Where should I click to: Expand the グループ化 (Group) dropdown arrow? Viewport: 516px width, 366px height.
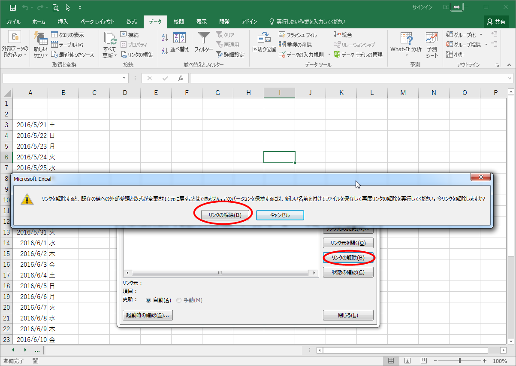click(481, 35)
